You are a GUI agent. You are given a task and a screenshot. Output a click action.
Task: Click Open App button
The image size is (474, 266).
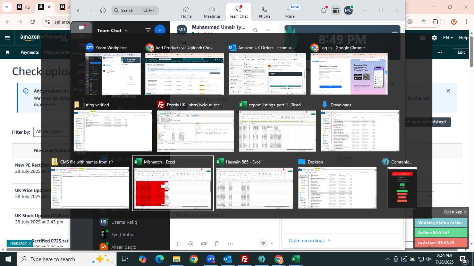[x=455, y=212]
